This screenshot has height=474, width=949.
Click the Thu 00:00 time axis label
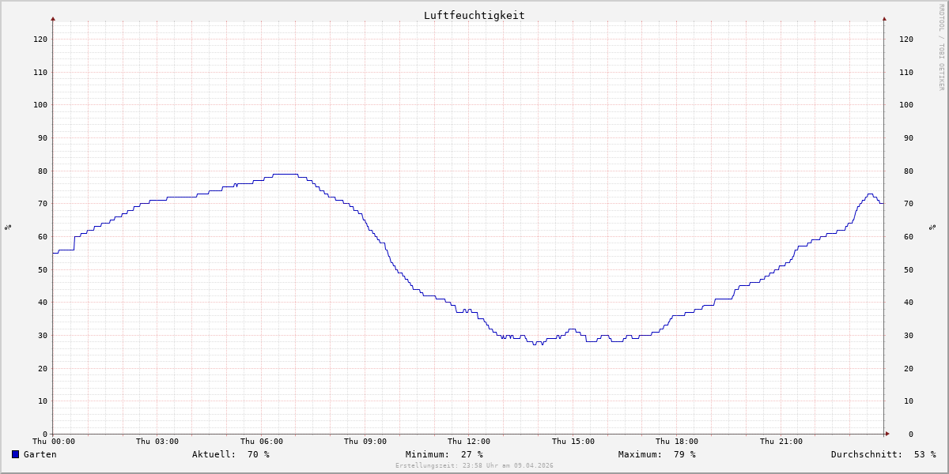click(x=54, y=442)
